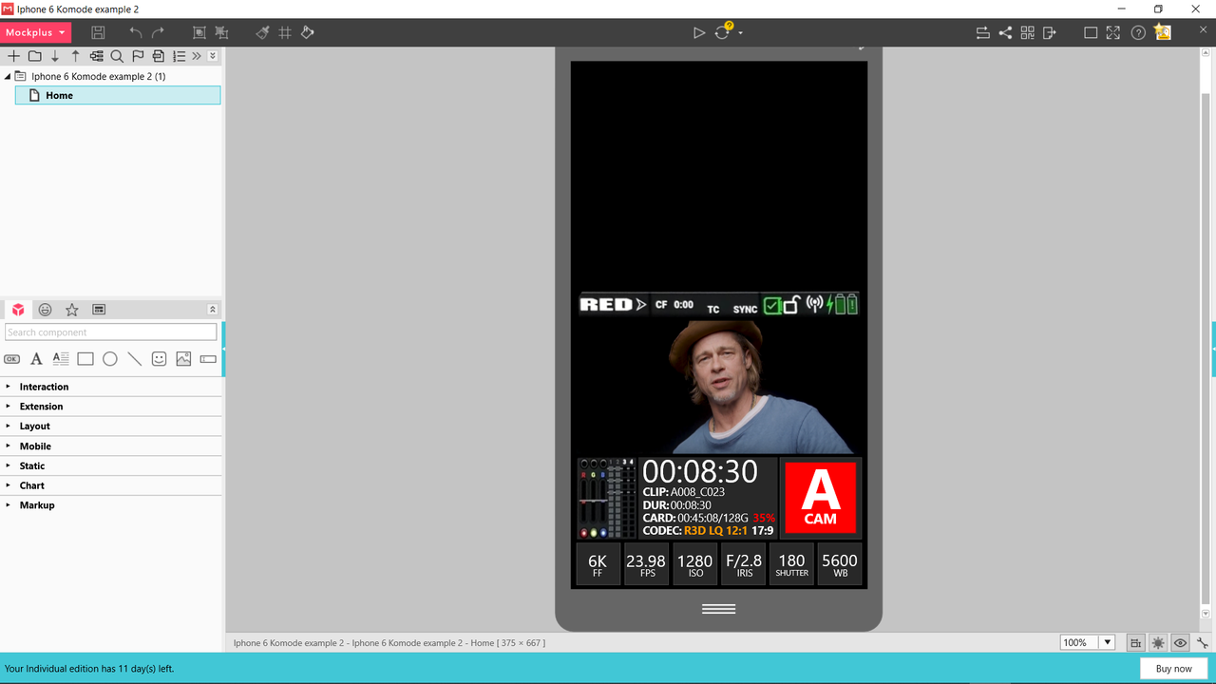The image size is (1216, 684).
Task: Toggle the grid display
Action: [285, 32]
